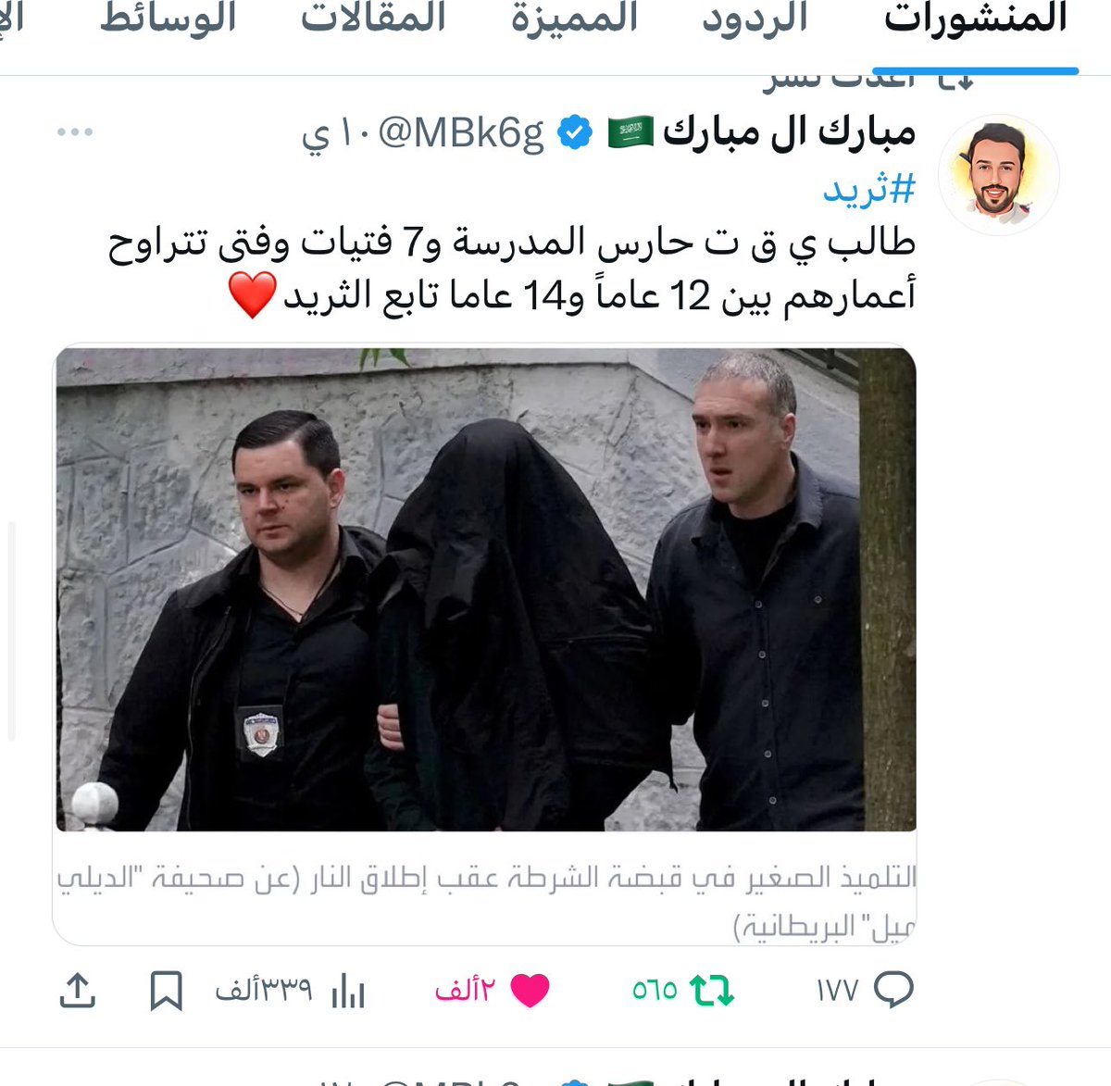Open the reply comment bubble icon
This screenshot has height=1086, width=1111.
point(893,990)
